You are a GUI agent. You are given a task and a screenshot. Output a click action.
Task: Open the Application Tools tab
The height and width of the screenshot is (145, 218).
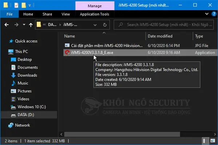point(94,14)
